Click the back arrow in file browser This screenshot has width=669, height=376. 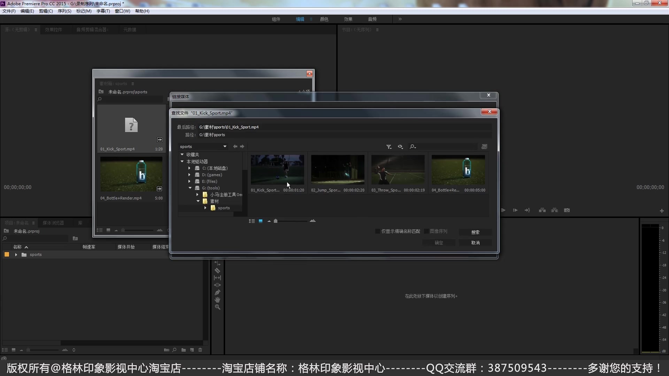[x=235, y=147]
